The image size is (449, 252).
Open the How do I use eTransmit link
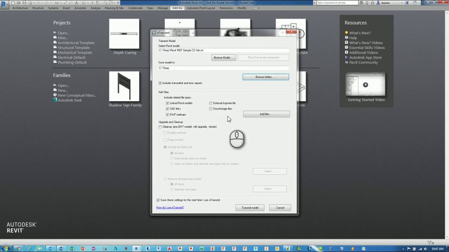point(170,208)
